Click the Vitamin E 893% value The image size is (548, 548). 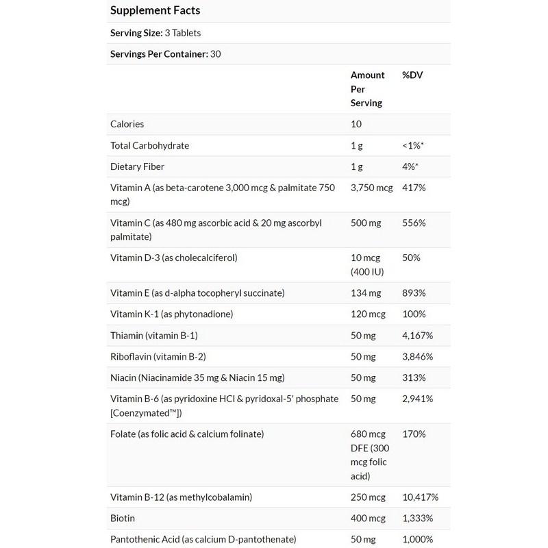(x=414, y=293)
